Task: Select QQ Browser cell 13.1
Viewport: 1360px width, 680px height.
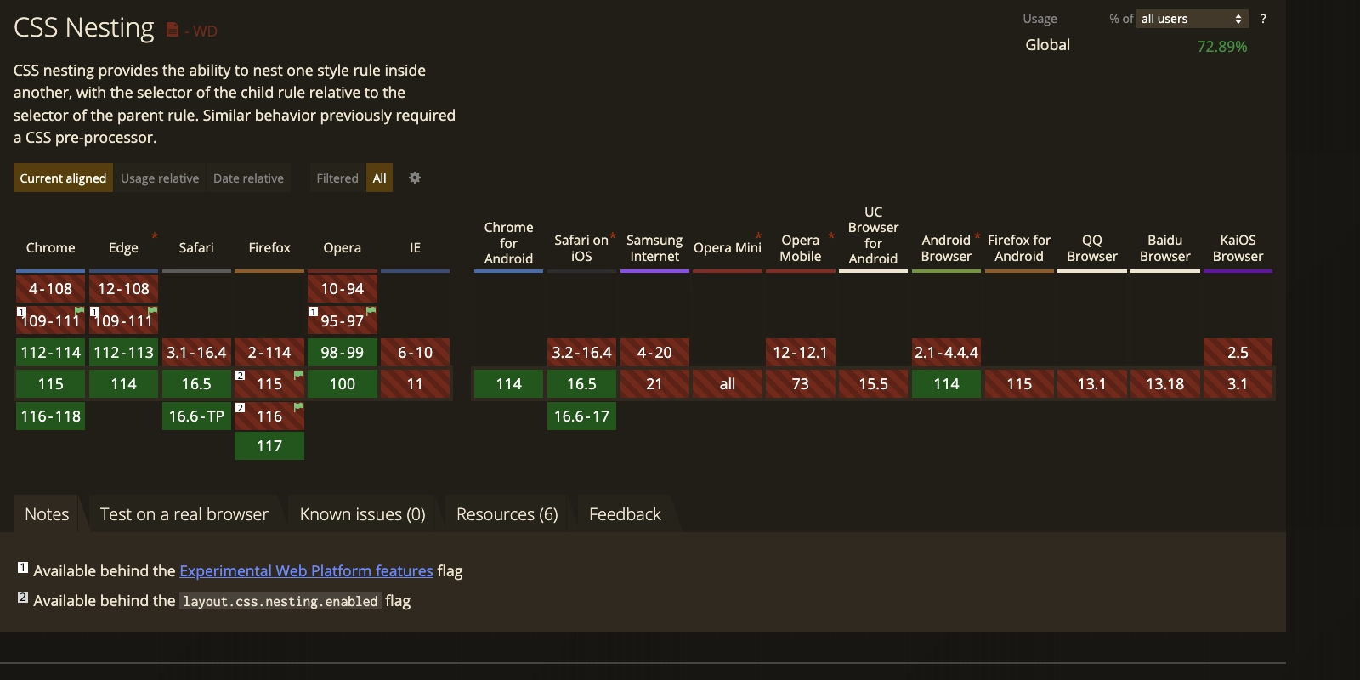Action: point(1092,384)
